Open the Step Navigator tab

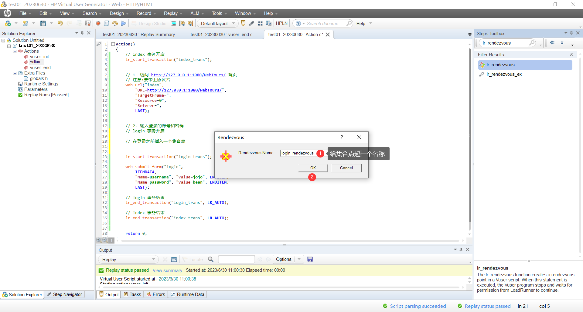(65, 294)
